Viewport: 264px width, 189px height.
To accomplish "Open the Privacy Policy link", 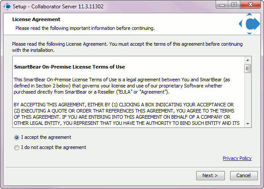I will [237, 158].
